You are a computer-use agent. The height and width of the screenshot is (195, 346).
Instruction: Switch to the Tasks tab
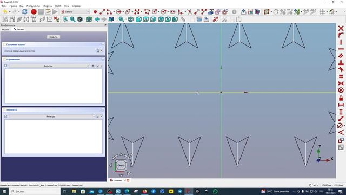19,29
